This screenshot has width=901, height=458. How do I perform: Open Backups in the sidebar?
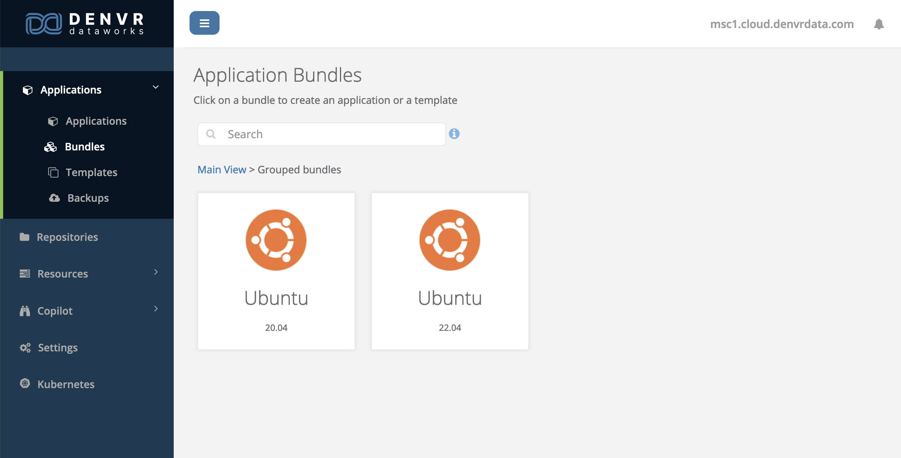(x=88, y=198)
